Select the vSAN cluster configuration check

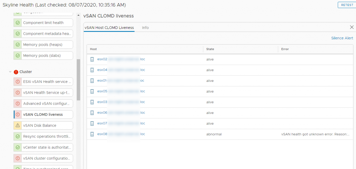[43, 158]
